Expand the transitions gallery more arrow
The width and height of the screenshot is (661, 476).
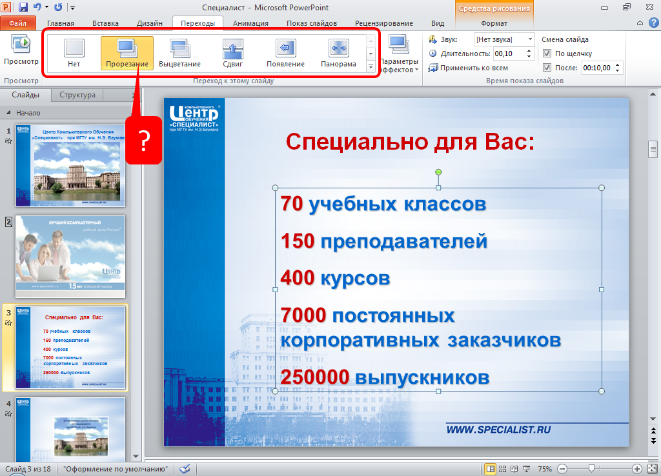[x=371, y=66]
